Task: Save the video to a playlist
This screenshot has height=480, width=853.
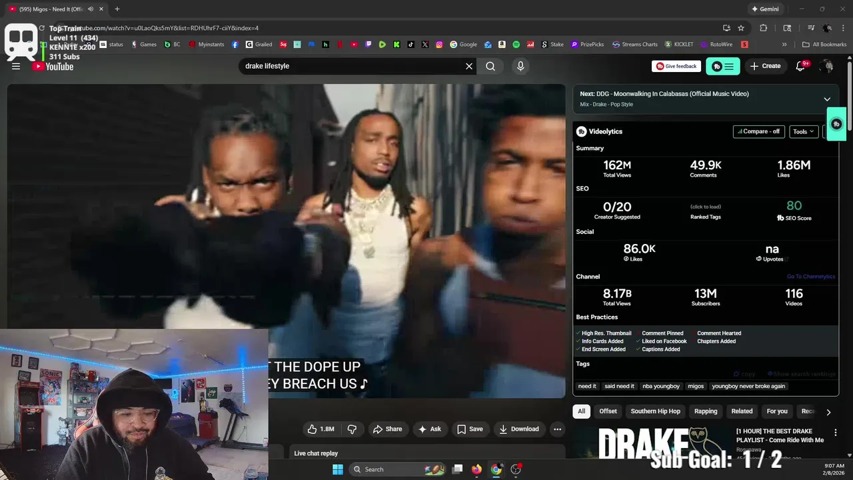Action: coord(470,429)
